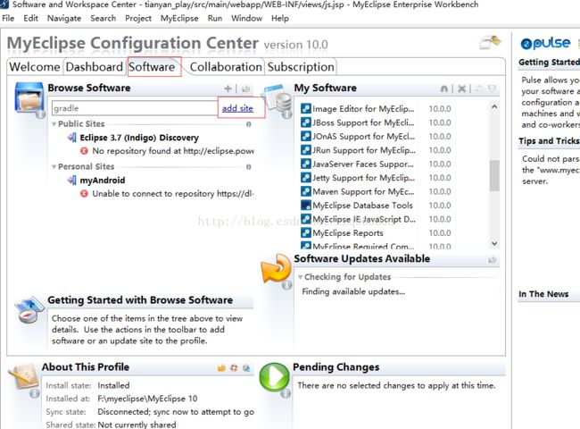Image resolution: width=580 pixels, height=429 pixels.
Task: Open the Search menu
Action: click(x=103, y=18)
